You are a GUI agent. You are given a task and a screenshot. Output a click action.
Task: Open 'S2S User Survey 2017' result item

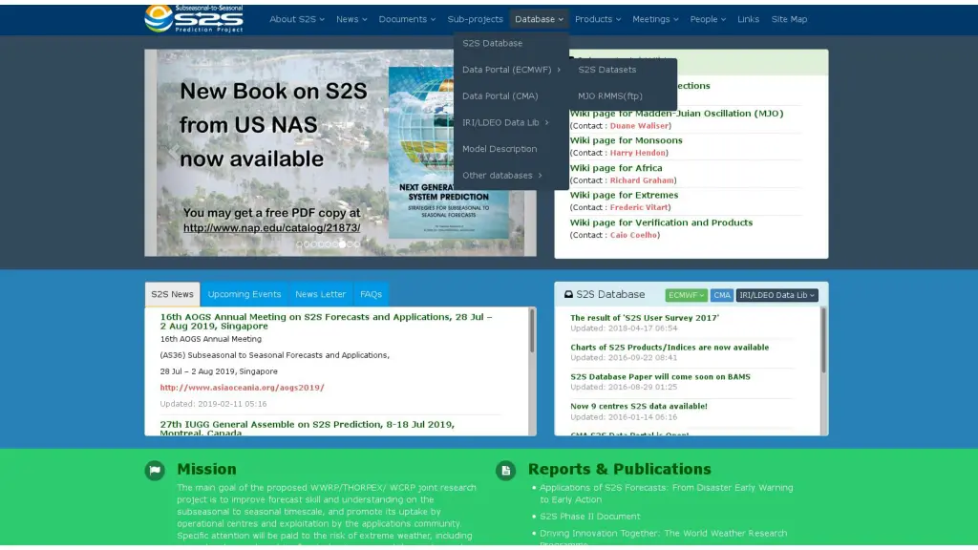(645, 318)
